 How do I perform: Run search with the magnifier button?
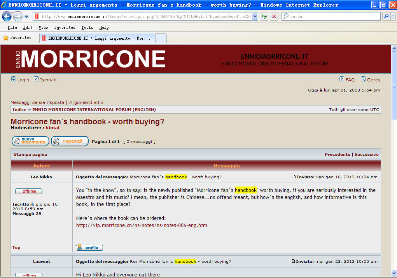coord(386,16)
